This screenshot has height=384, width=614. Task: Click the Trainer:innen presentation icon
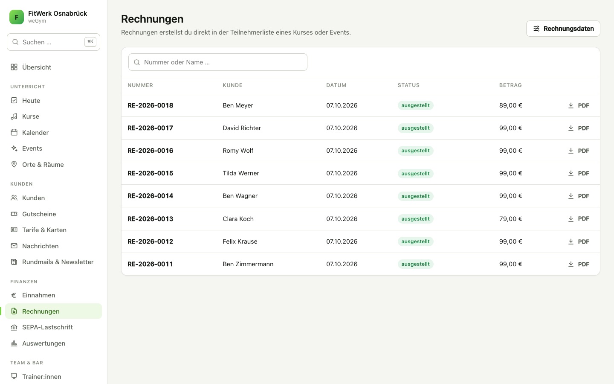point(14,376)
